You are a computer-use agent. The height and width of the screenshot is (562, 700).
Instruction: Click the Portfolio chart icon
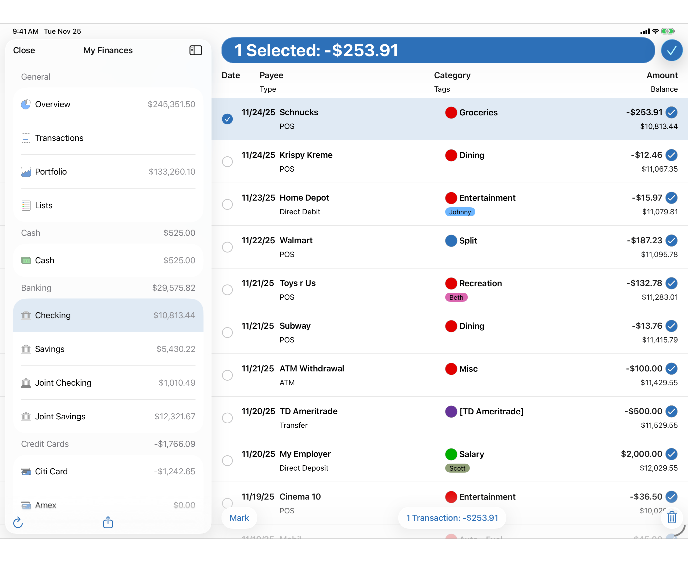tap(26, 172)
